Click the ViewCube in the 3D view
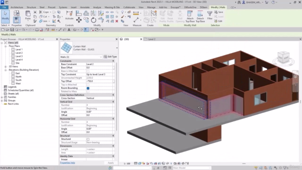The image size is (302, 170). [283, 58]
